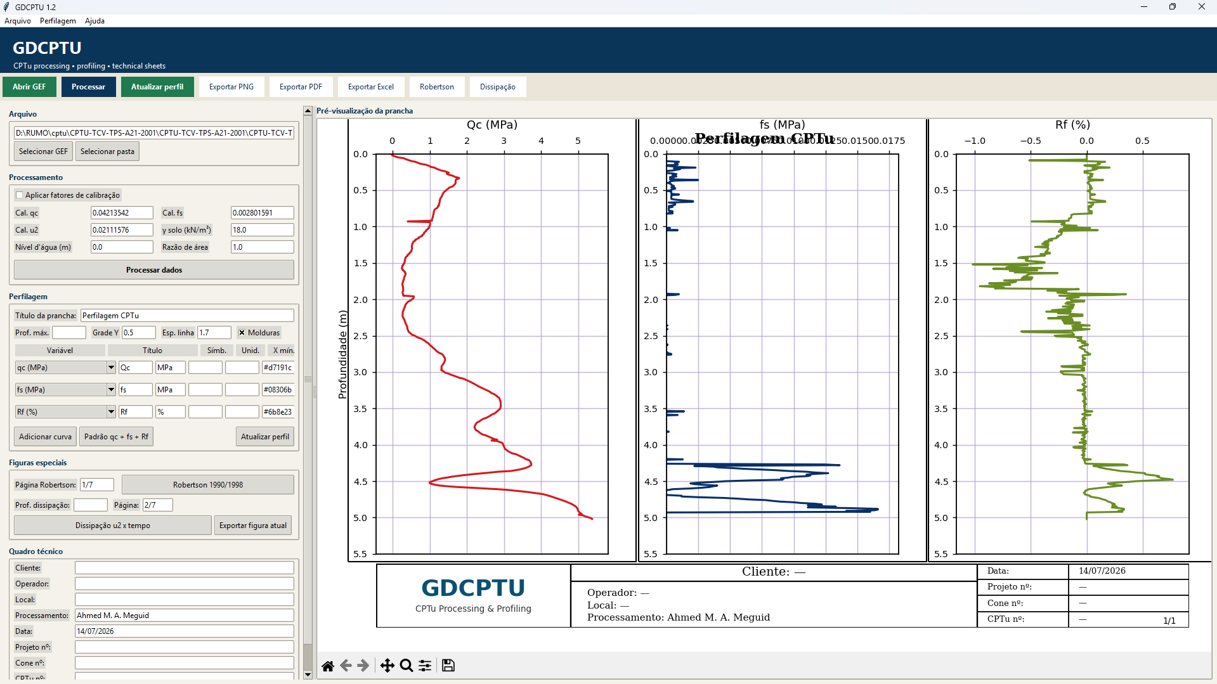Viewport: 1217px width, 684px height.
Task: Click Exportar Excel button
Action: (371, 87)
